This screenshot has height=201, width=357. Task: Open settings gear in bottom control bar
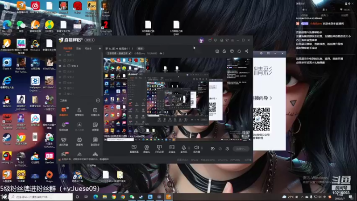227,149
